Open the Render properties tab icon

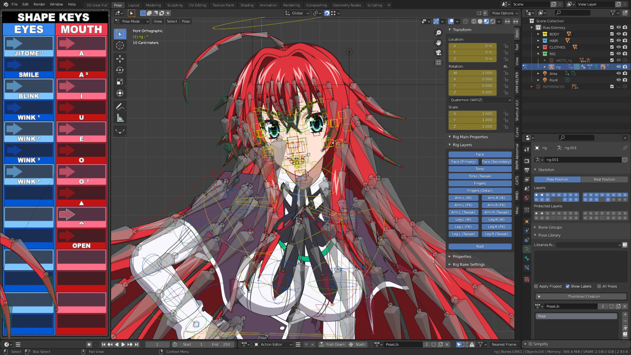pyautogui.click(x=527, y=161)
